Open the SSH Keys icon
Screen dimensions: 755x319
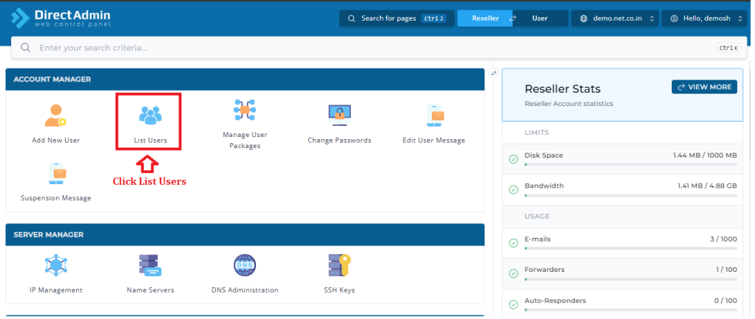pos(339,265)
